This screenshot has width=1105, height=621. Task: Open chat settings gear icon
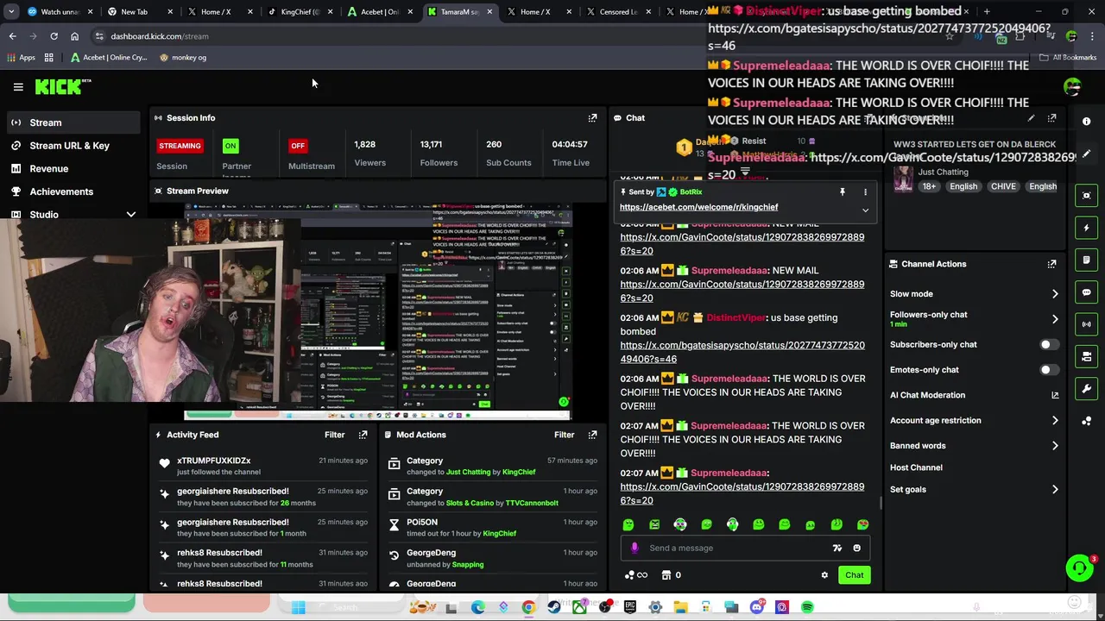click(824, 575)
